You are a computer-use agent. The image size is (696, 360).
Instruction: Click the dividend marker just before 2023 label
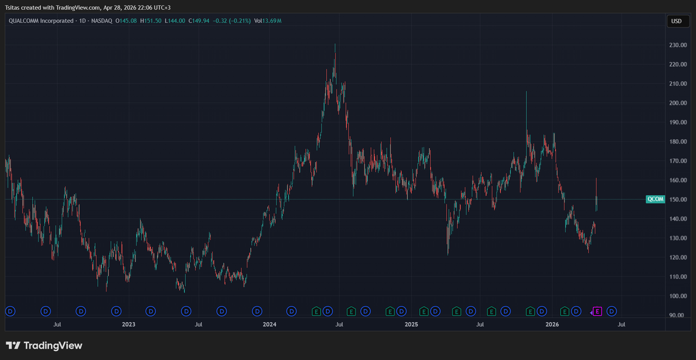(x=116, y=311)
